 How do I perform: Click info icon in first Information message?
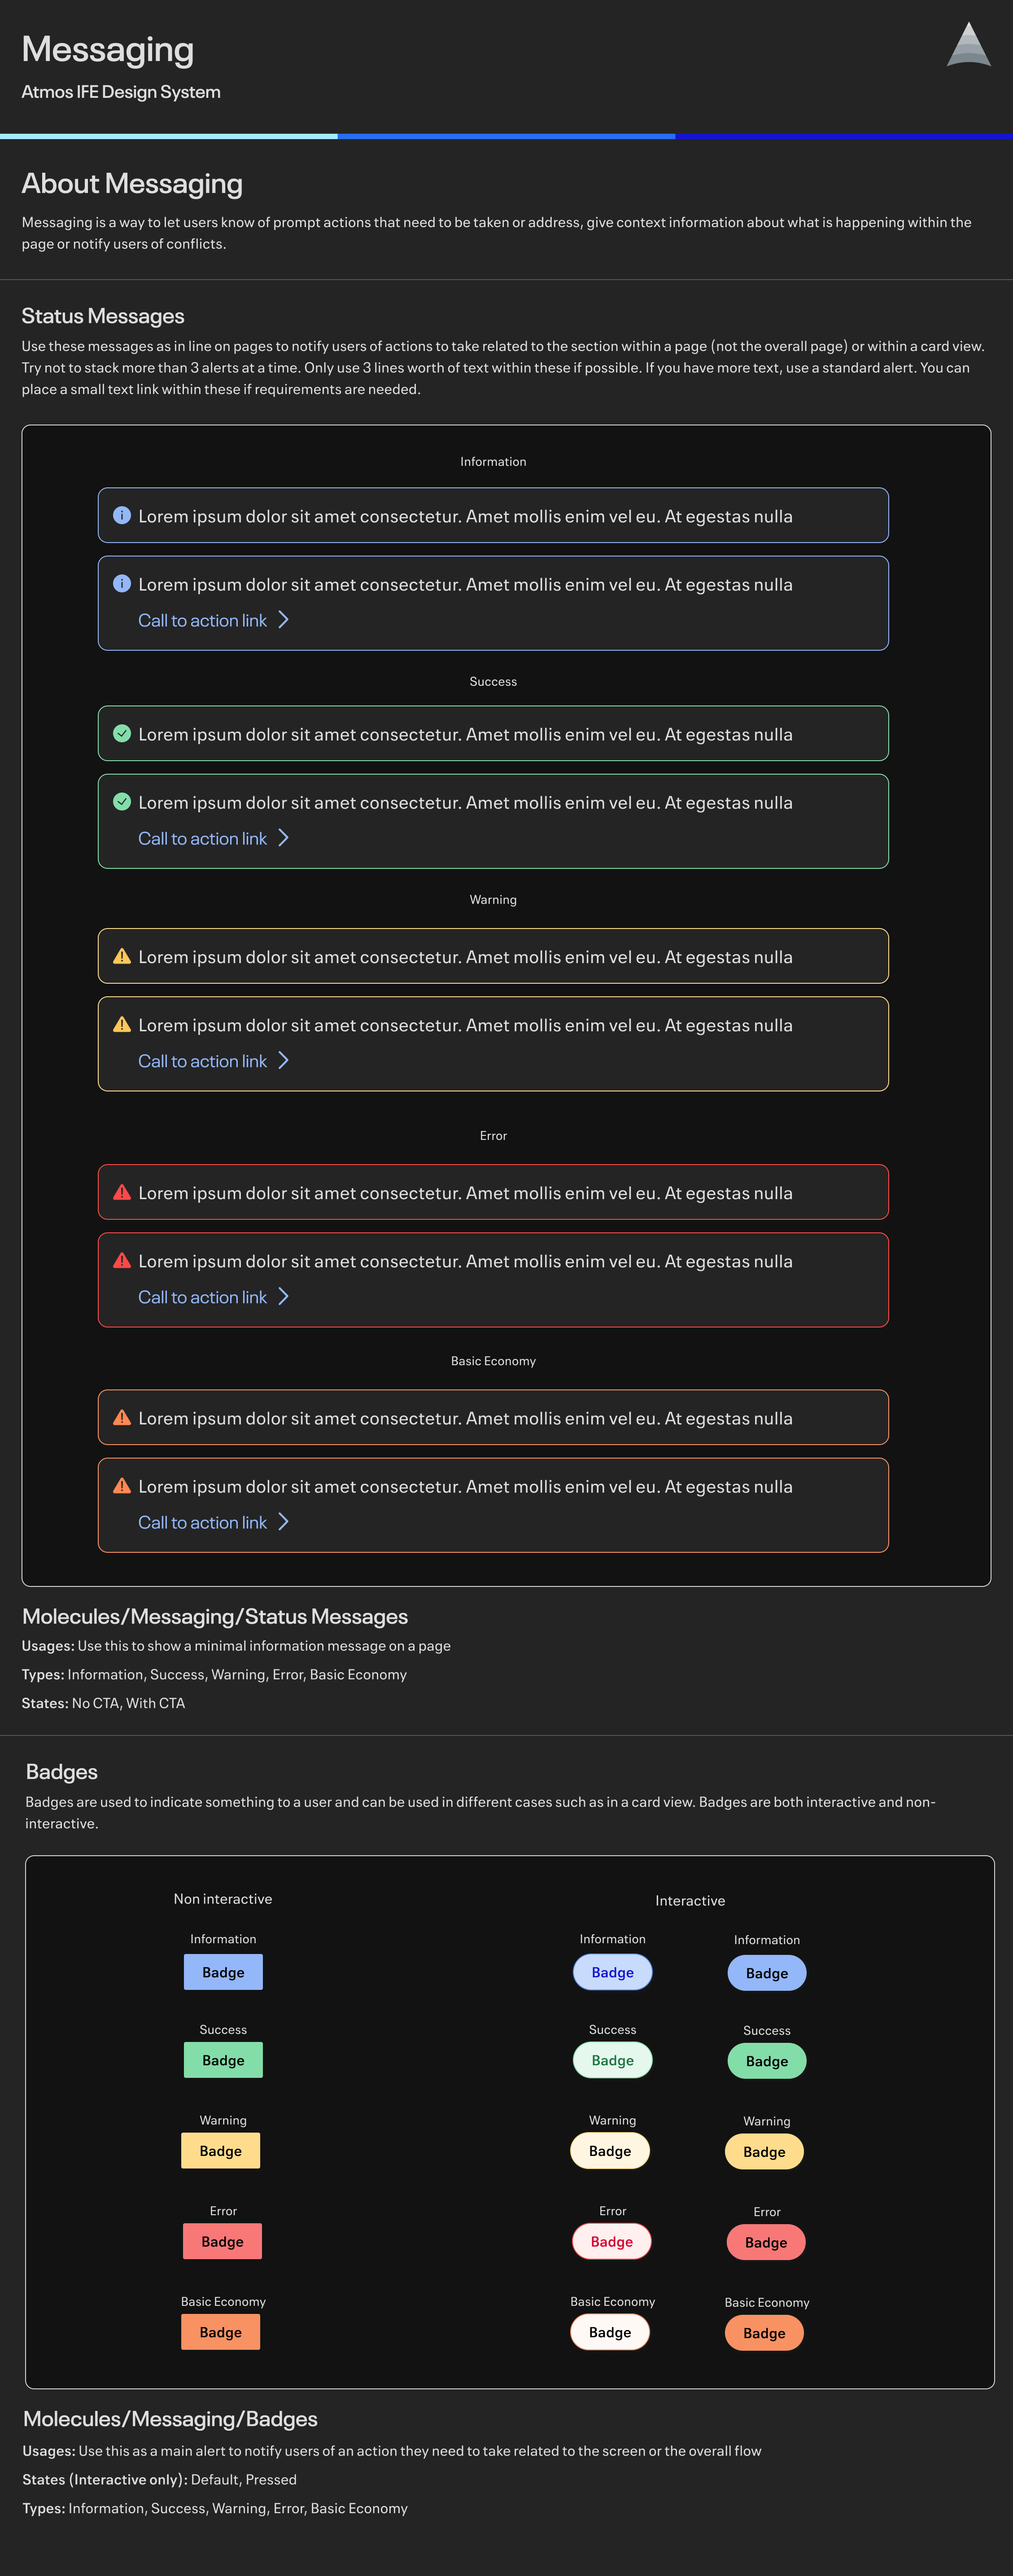coord(122,515)
